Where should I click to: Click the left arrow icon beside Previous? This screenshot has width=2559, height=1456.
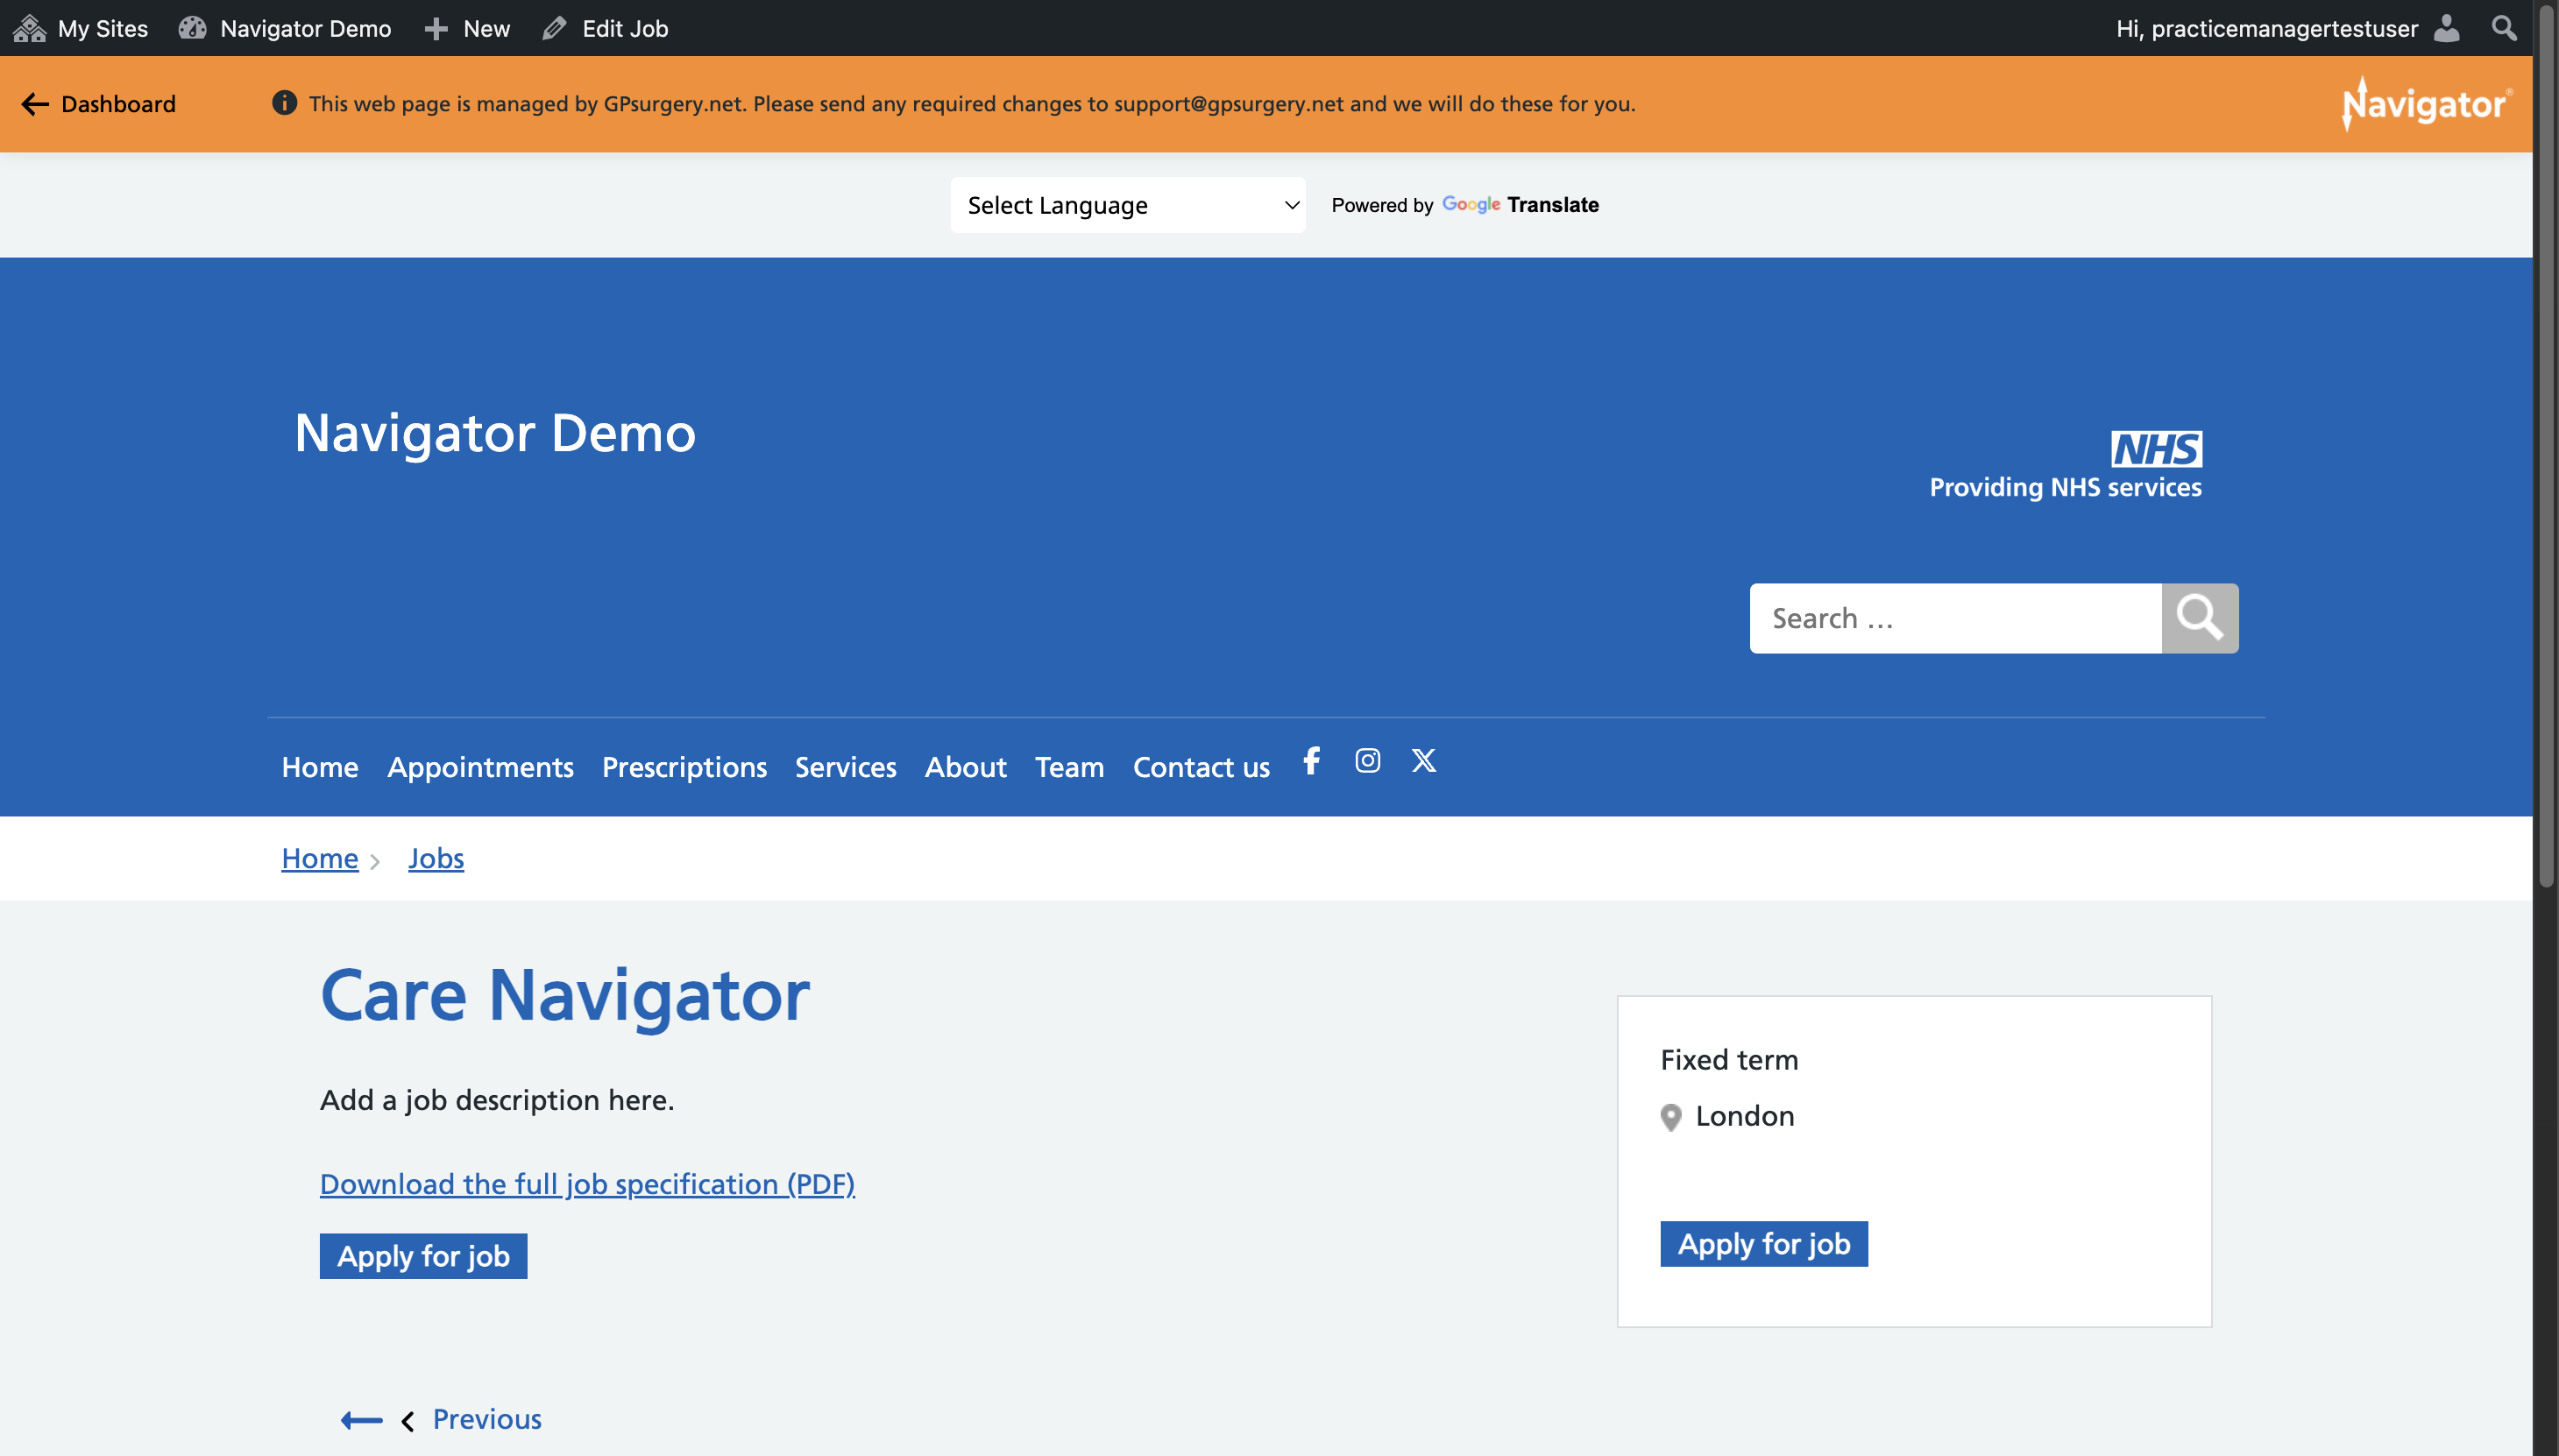click(361, 1420)
